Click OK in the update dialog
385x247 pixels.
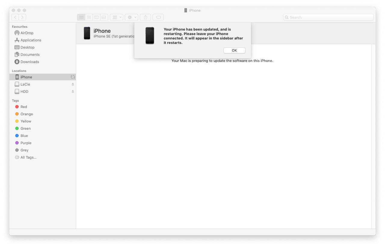234,50
